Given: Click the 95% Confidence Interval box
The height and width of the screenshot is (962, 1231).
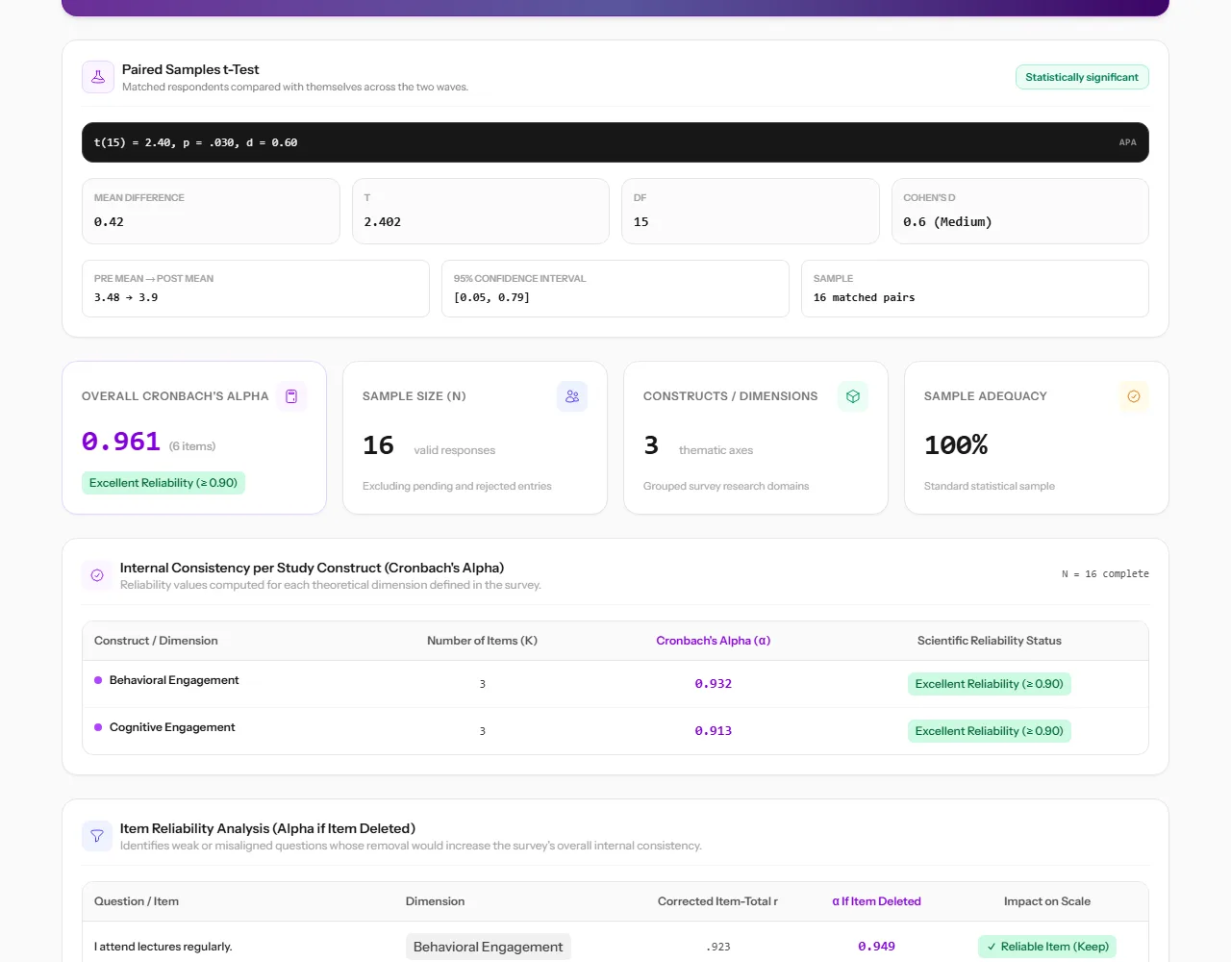Looking at the screenshot, I should coord(615,289).
